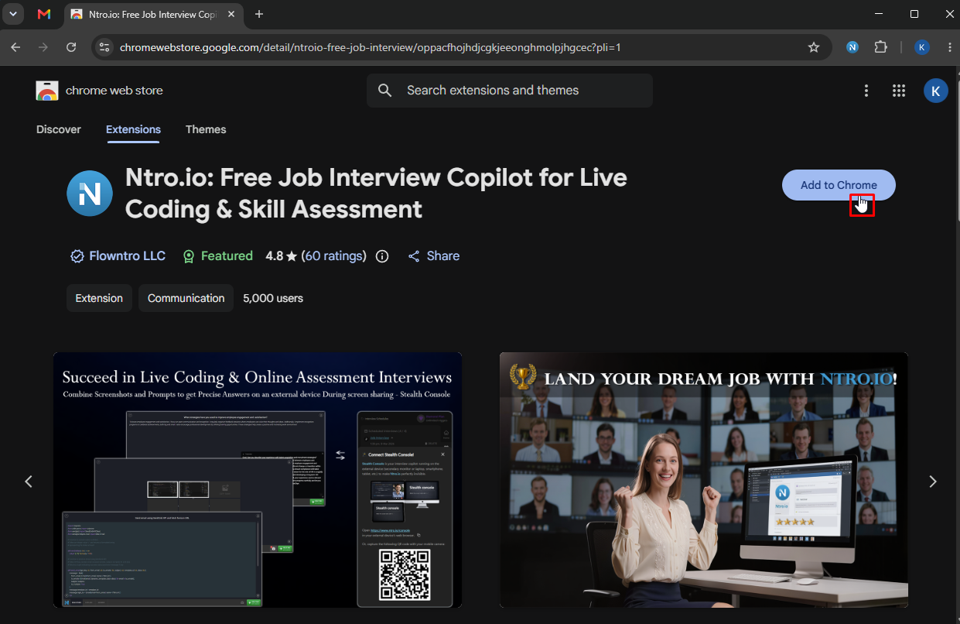Click Add to Chrome button
Viewport: 960px width, 624px height.
(839, 185)
